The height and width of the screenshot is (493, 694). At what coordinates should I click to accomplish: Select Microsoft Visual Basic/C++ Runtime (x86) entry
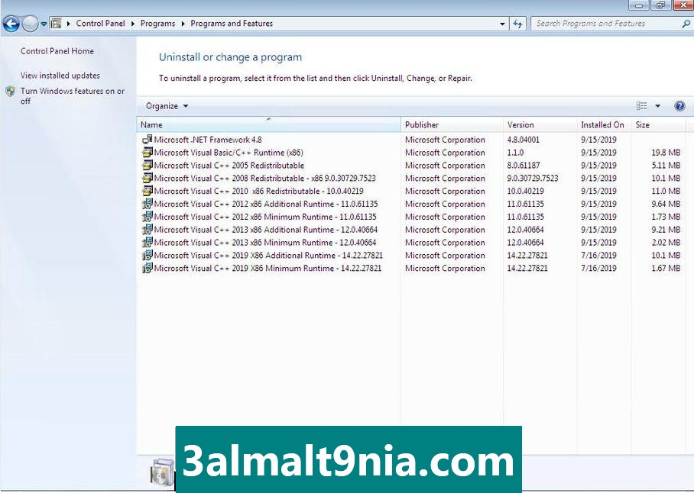(x=229, y=153)
